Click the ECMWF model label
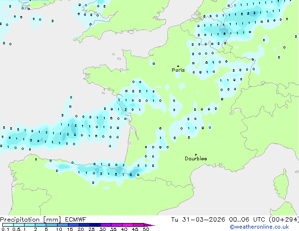 tap(75, 220)
